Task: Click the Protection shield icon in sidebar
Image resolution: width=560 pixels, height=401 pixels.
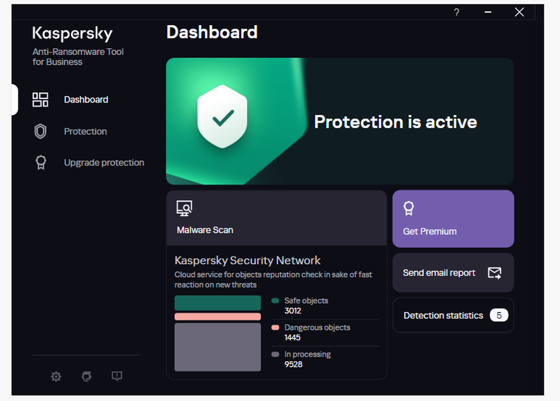Action: pyautogui.click(x=40, y=131)
